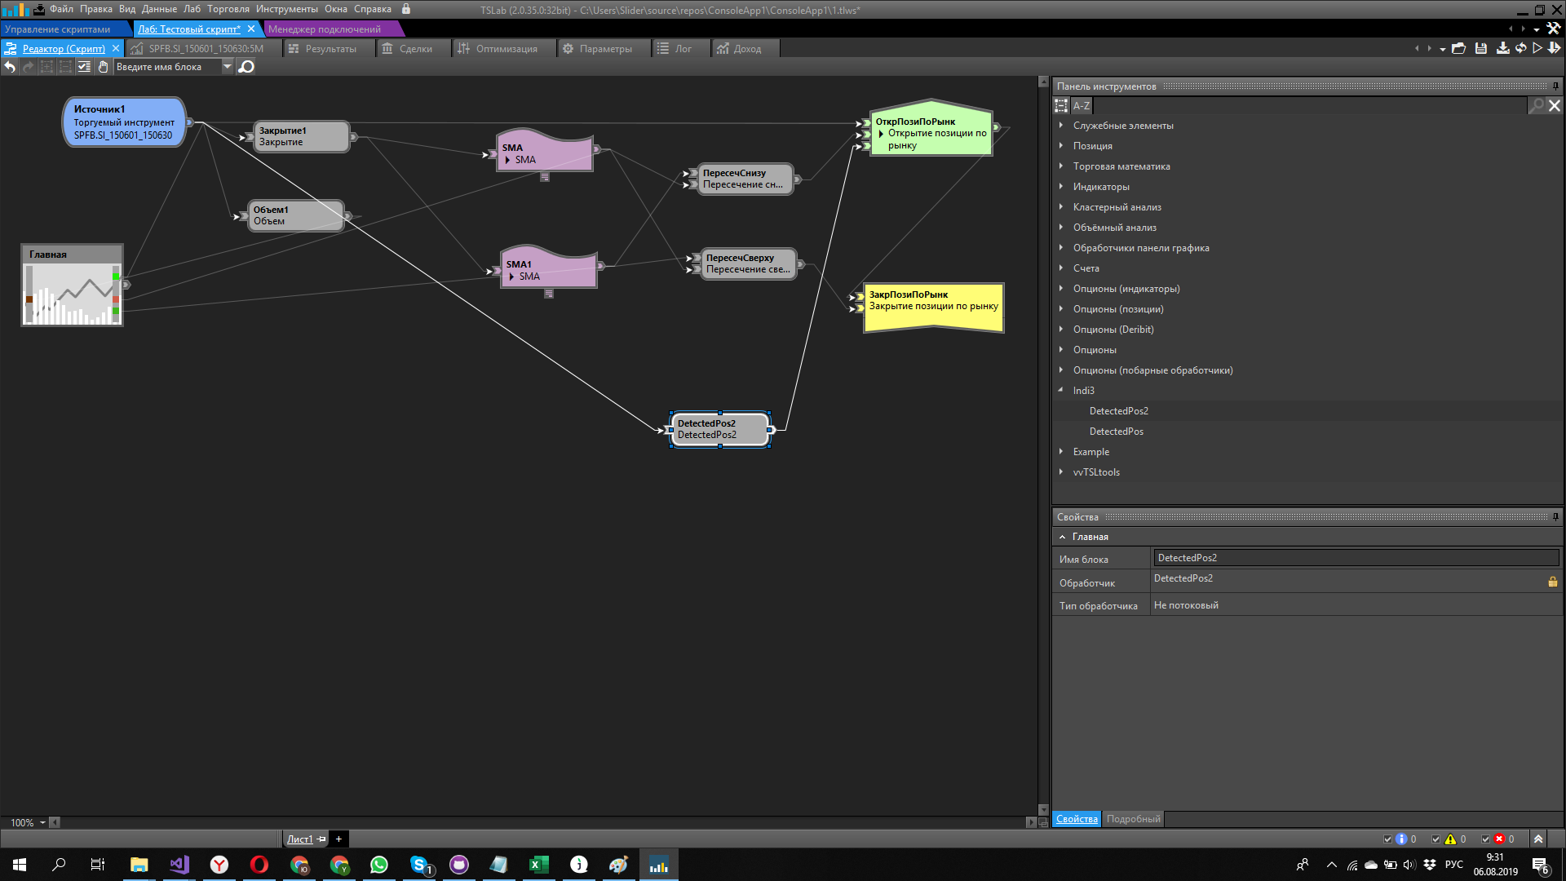The image size is (1566, 881).
Task: Collapse the Indi3 tree group
Action: click(1061, 391)
